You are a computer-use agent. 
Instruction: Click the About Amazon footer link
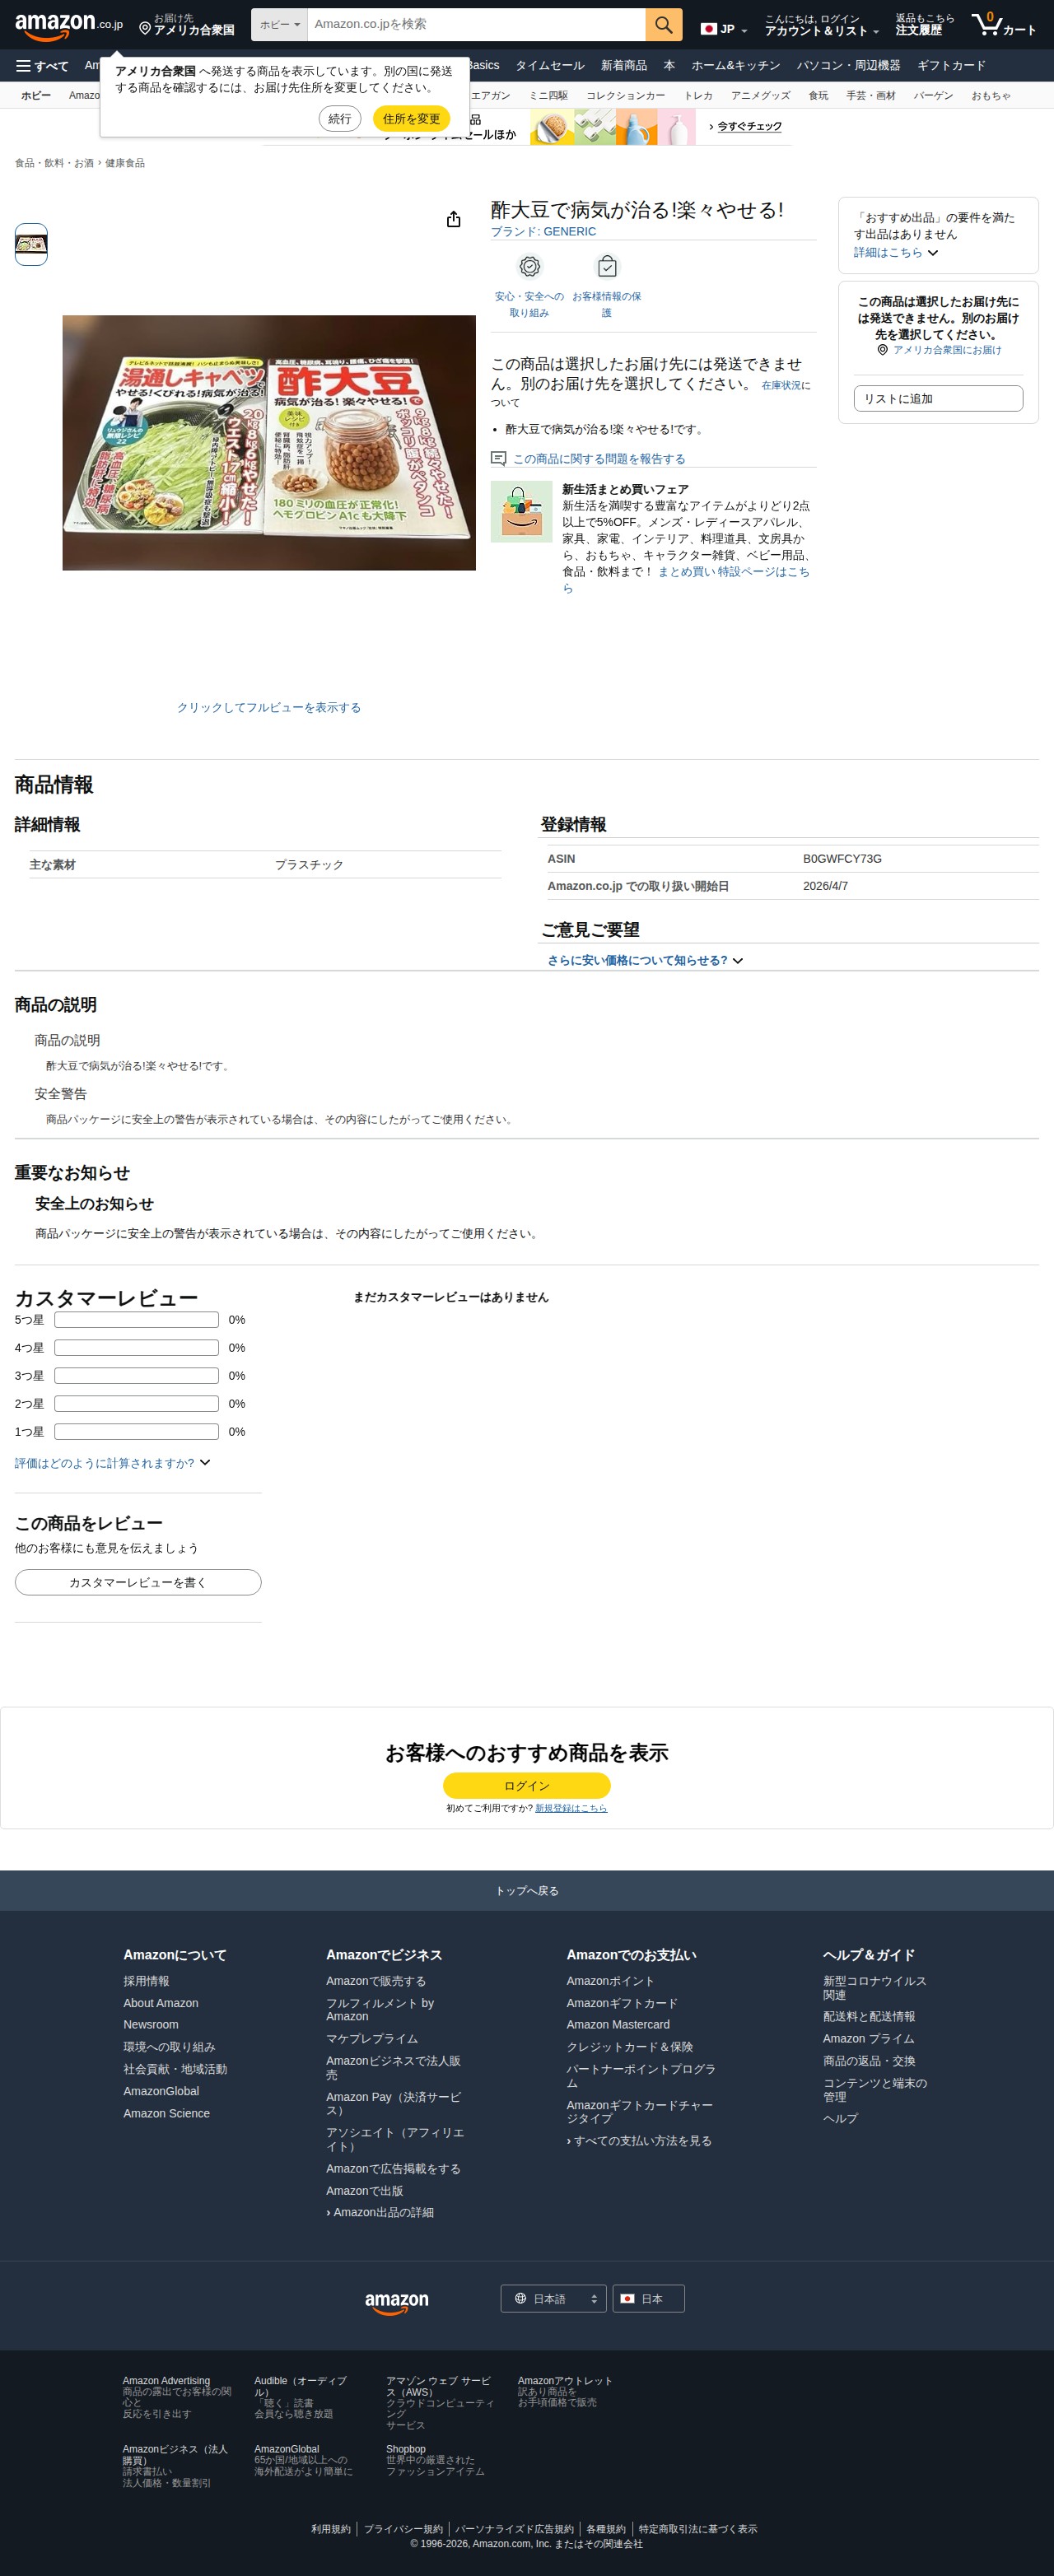161,2003
